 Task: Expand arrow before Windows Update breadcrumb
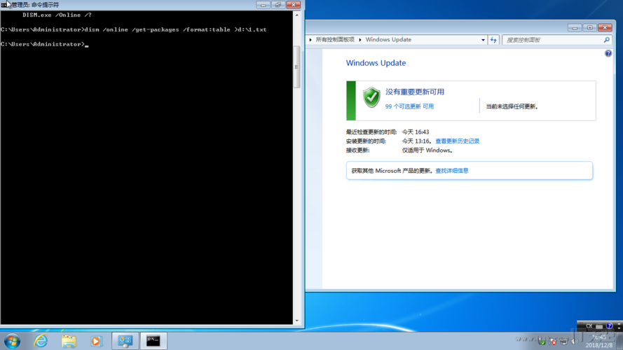(360, 40)
